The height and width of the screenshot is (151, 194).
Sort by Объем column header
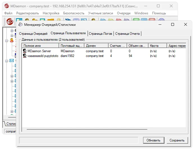point(137,46)
